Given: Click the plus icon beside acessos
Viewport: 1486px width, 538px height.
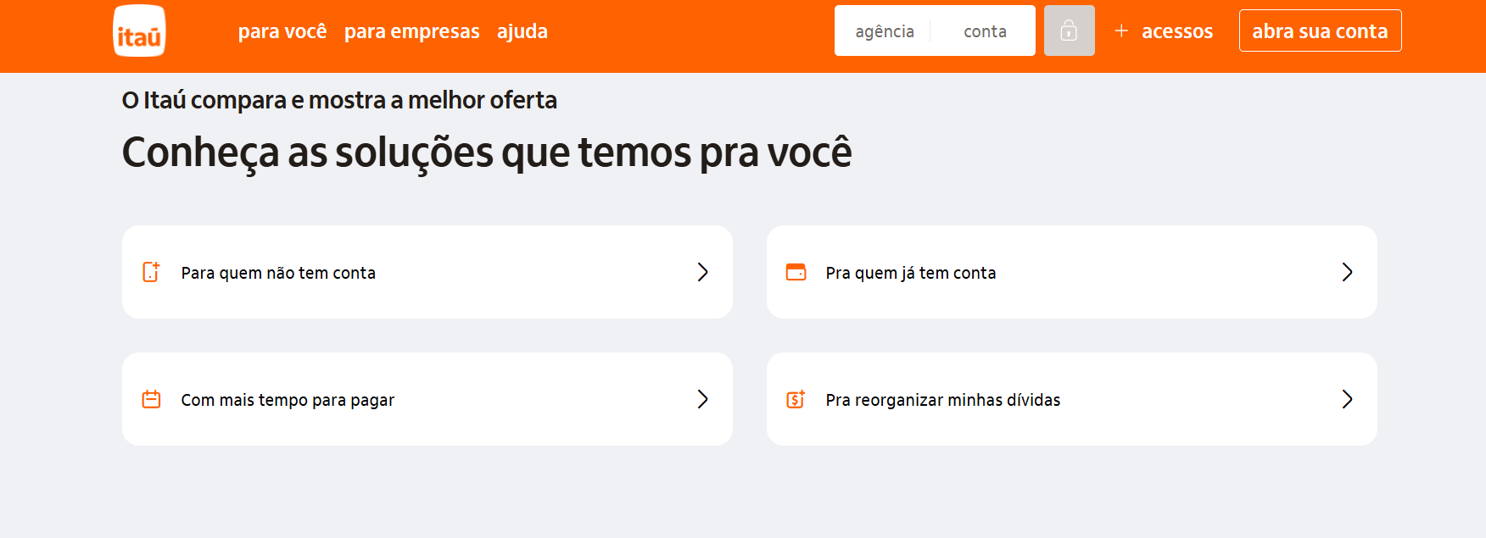Looking at the screenshot, I should [1121, 31].
